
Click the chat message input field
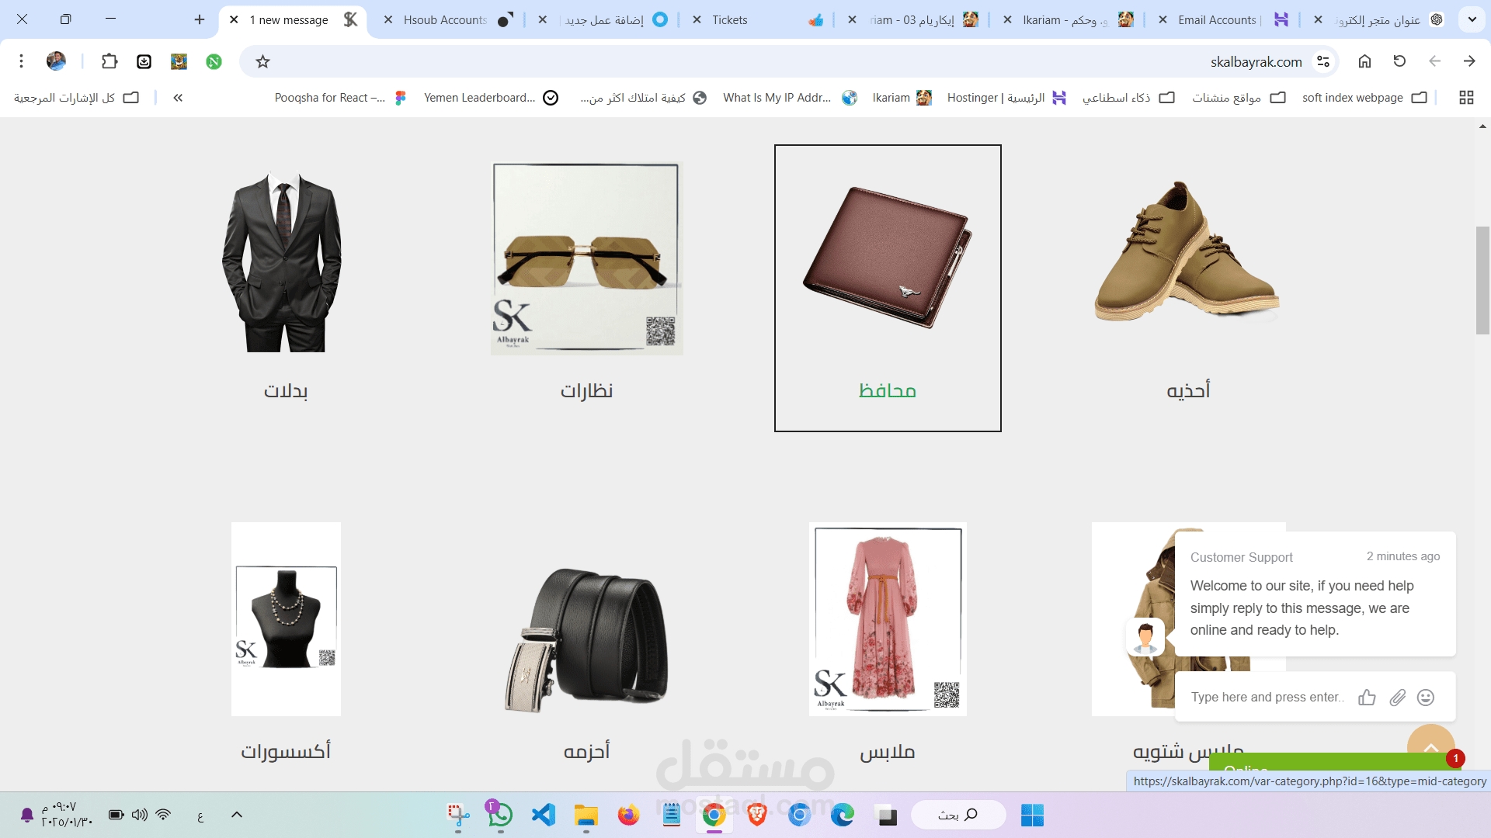[x=1267, y=698]
